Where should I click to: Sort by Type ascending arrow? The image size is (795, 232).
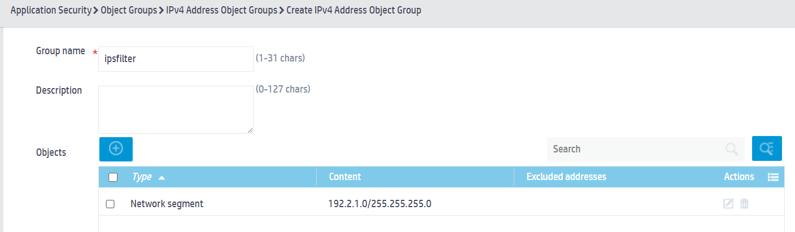[x=162, y=178]
